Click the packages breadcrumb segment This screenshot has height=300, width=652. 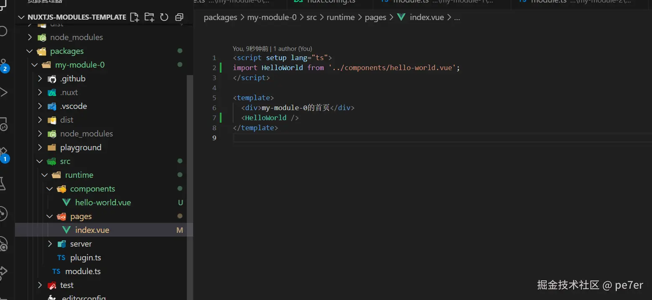click(x=220, y=18)
